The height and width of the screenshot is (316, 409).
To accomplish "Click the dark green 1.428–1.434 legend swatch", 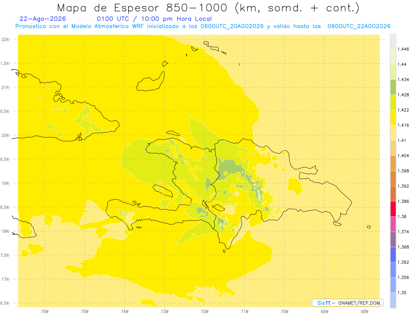I will [393, 87].
